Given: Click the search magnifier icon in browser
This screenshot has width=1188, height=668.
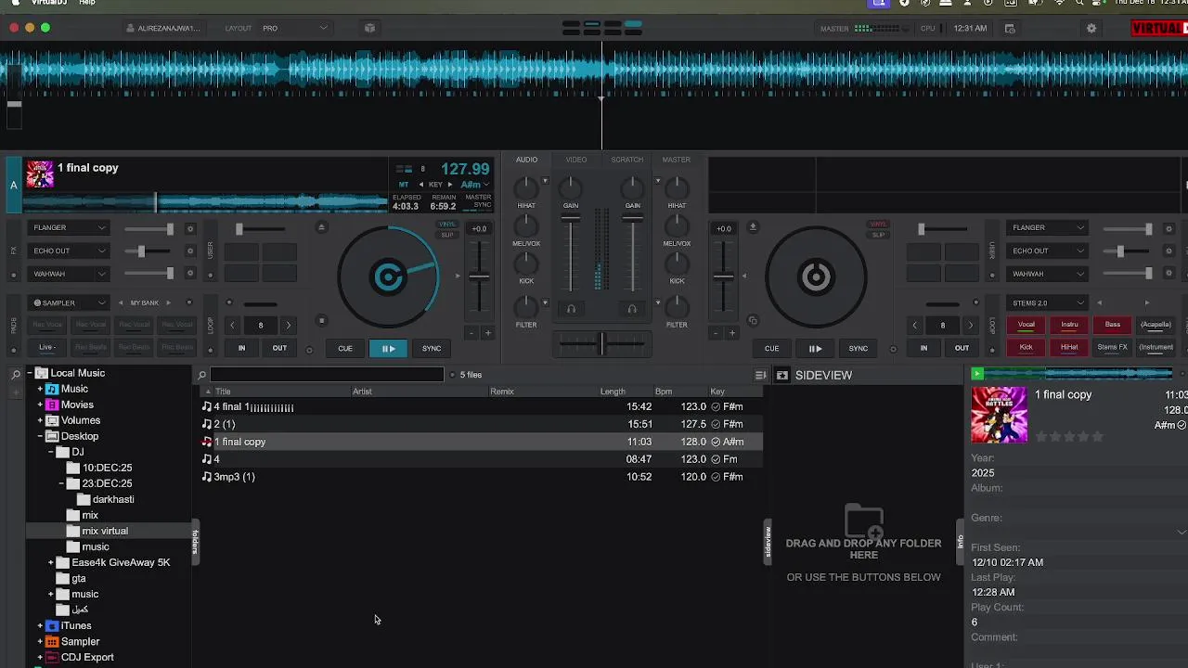Looking at the screenshot, I should pos(201,375).
